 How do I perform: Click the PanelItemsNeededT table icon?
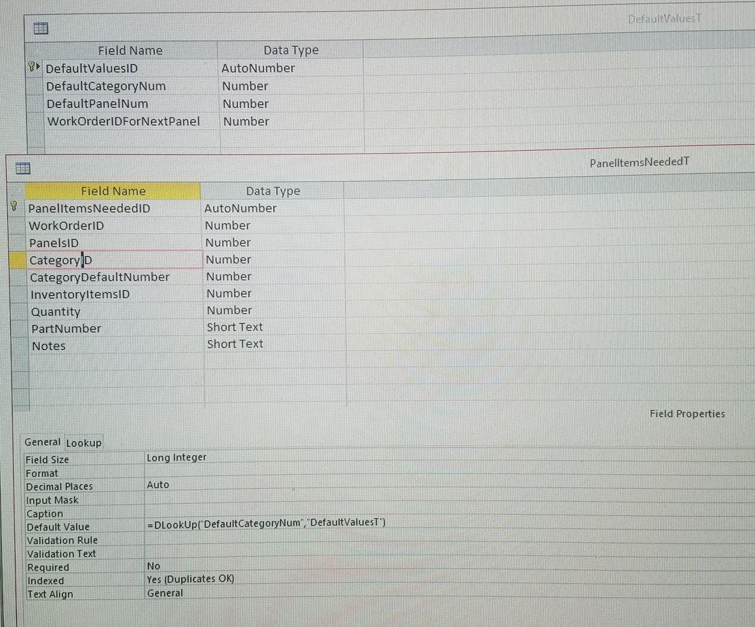point(22,168)
